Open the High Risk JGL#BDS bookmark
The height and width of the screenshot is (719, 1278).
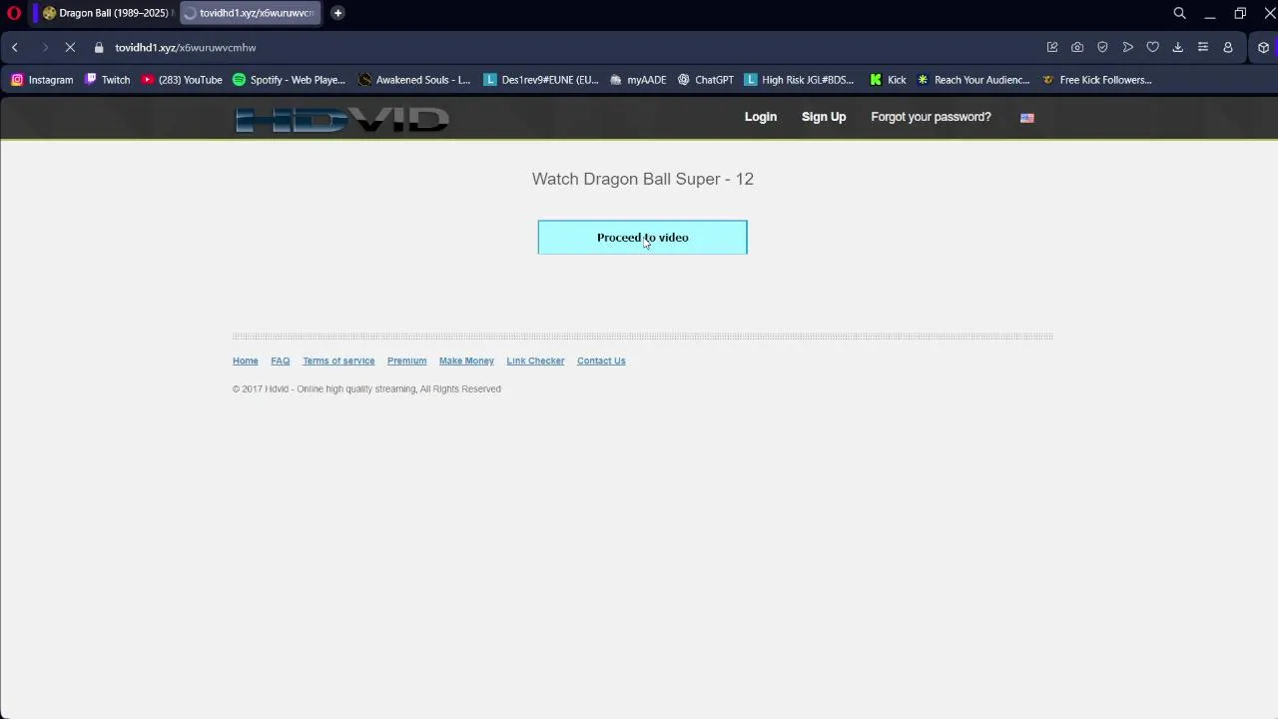click(799, 80)
